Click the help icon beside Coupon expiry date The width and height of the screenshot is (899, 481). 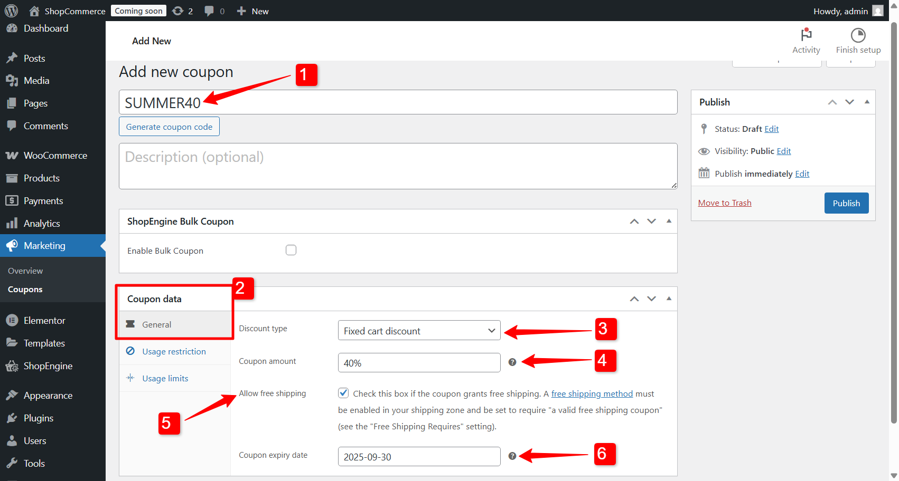pos(512,456)
